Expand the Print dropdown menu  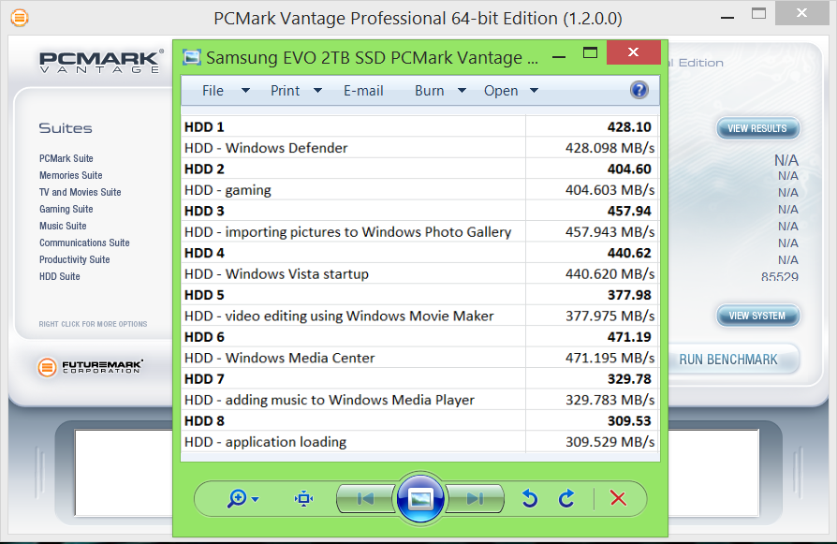click(296, 91)
